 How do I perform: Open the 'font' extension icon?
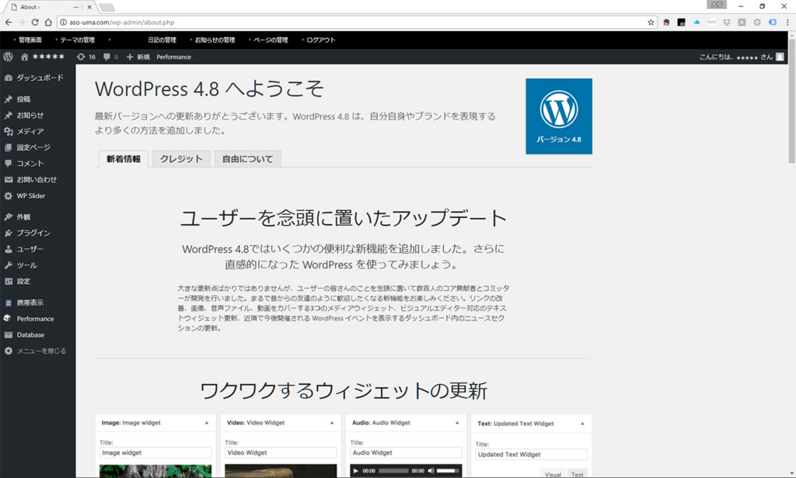click(712, 23)
